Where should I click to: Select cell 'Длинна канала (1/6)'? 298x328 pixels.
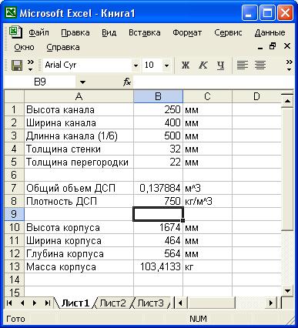point(79,136)
